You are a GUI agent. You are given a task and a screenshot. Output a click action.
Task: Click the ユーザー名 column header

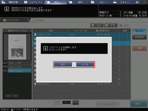(81, 31)
